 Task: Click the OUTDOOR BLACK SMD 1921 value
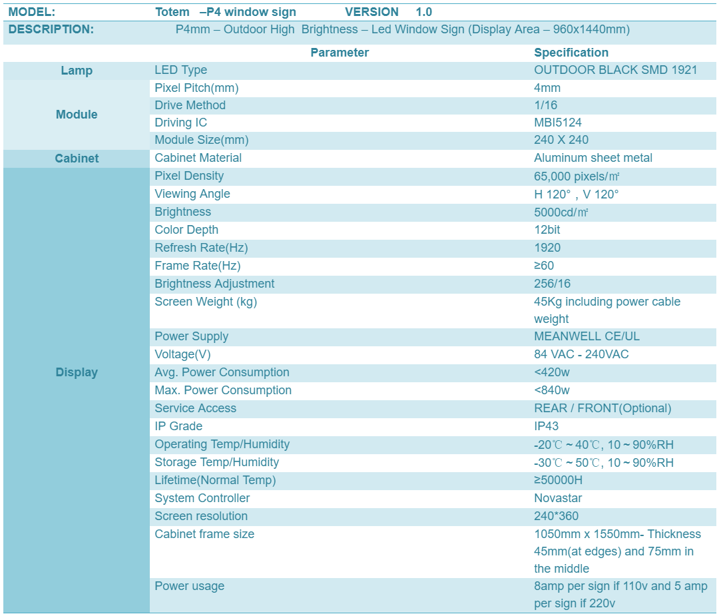tap(615, 70)
